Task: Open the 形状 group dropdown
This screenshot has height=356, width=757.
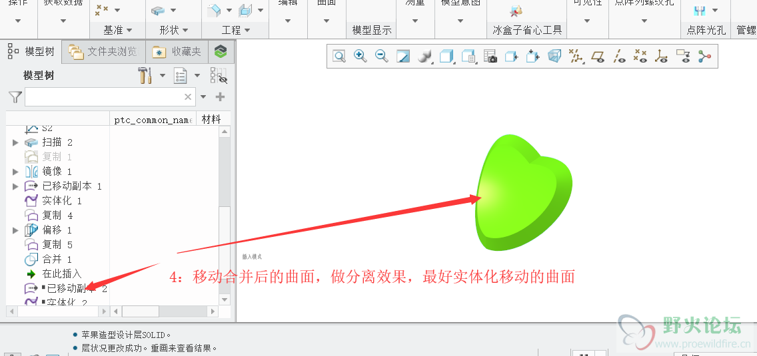Action: [173, 31]
